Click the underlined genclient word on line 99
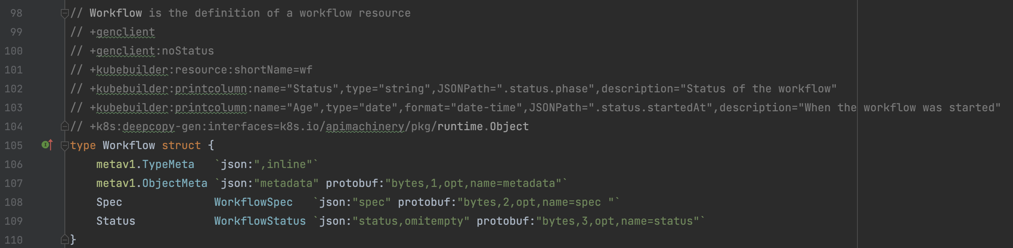 (x=125, y=32)
